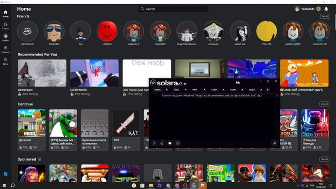Click the testakk41 profile avatar

pos(297,9)
